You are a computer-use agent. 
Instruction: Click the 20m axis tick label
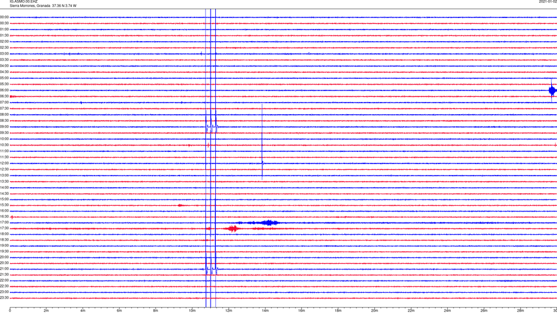point(374,311)
